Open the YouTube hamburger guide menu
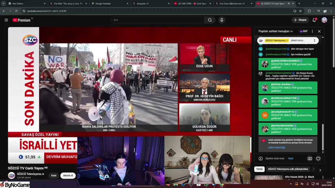 pos(6,20)
